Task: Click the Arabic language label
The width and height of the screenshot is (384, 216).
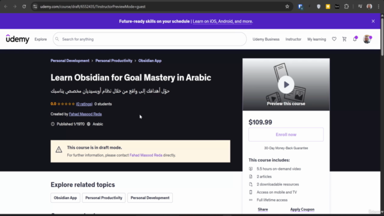Action: (x=98, y=124)
